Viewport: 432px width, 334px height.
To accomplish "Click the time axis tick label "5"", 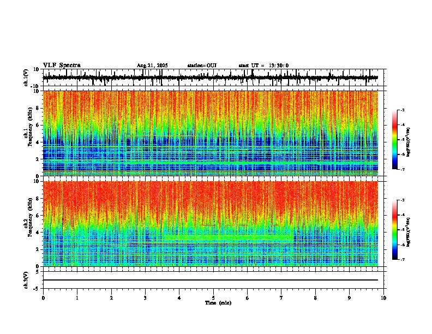I will coord(213,298).
